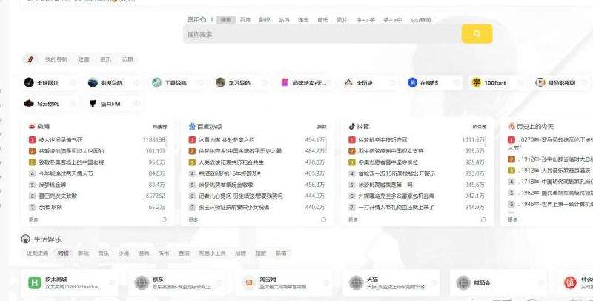
Task: Open 百度 topic 人类应该和衷共济和合共生
Action: pyautogui.click(x=231, y=162)
